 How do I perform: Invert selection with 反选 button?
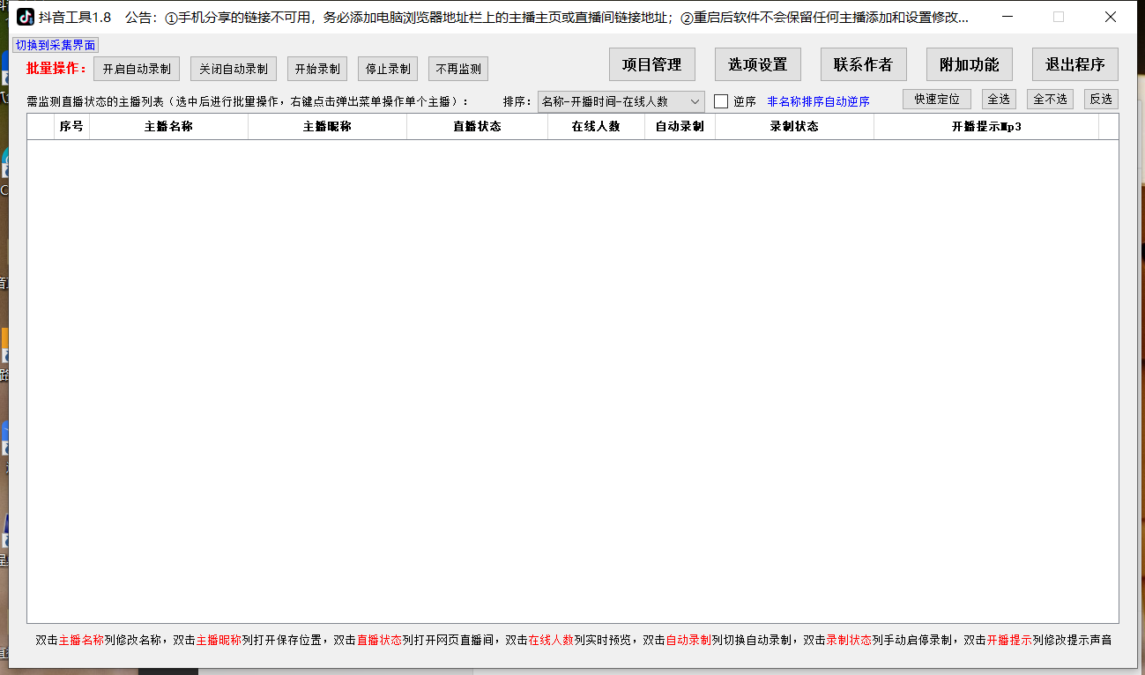1101,100
